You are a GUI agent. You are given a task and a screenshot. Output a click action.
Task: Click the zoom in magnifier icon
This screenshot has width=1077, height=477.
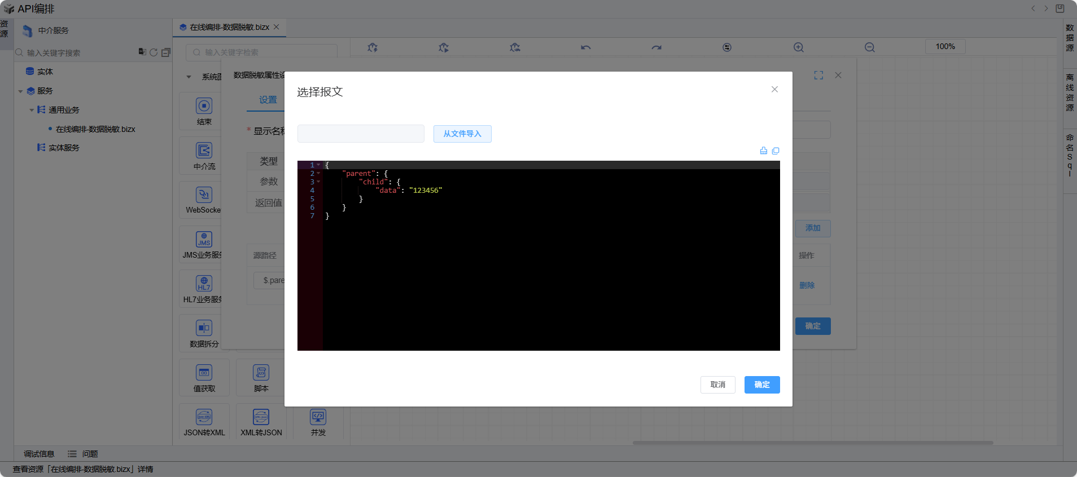coord(798,47)
